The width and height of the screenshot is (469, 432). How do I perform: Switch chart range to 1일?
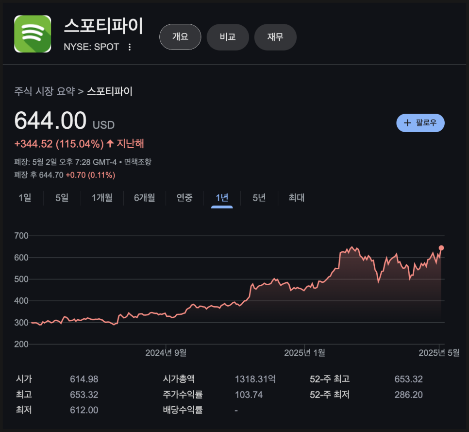[x=25, y=198]
